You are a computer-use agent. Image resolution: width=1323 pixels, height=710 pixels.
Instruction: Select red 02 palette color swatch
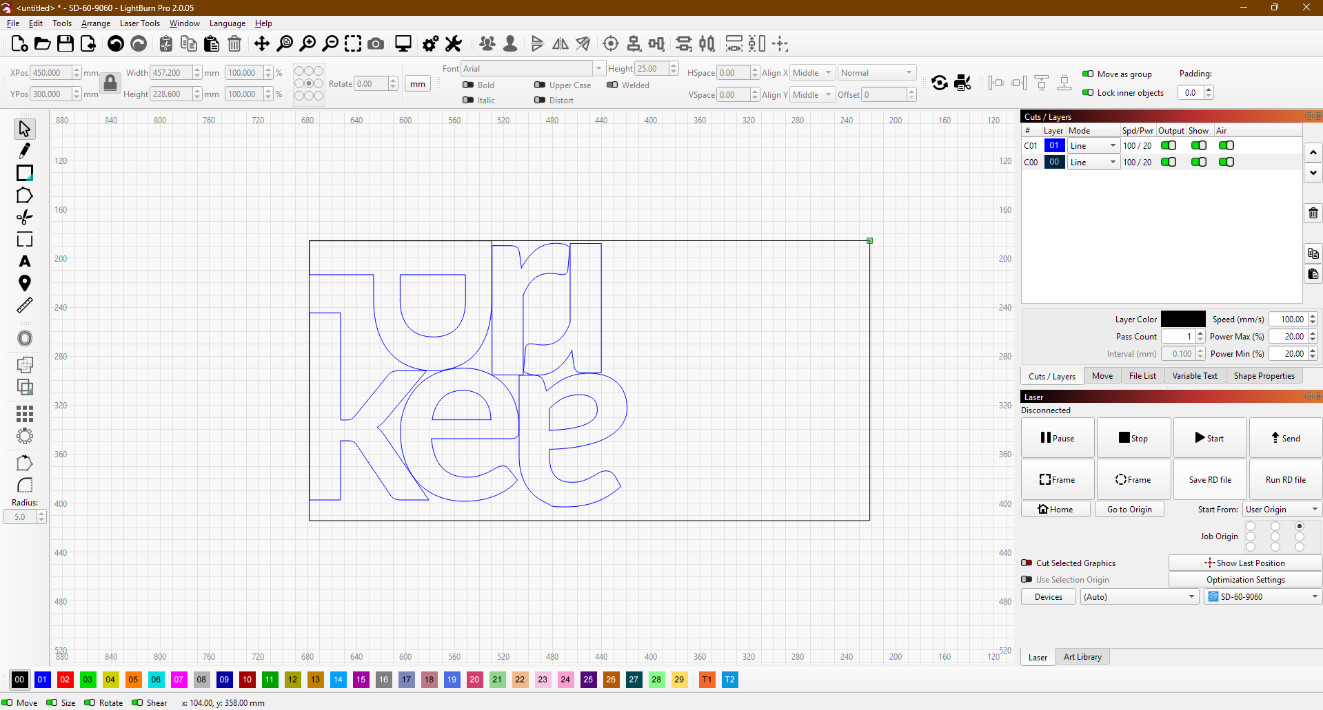[65, 680]
